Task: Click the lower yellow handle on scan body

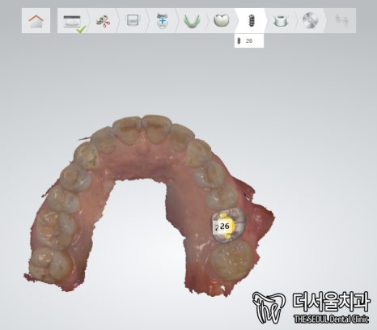Action: [228, 236]
